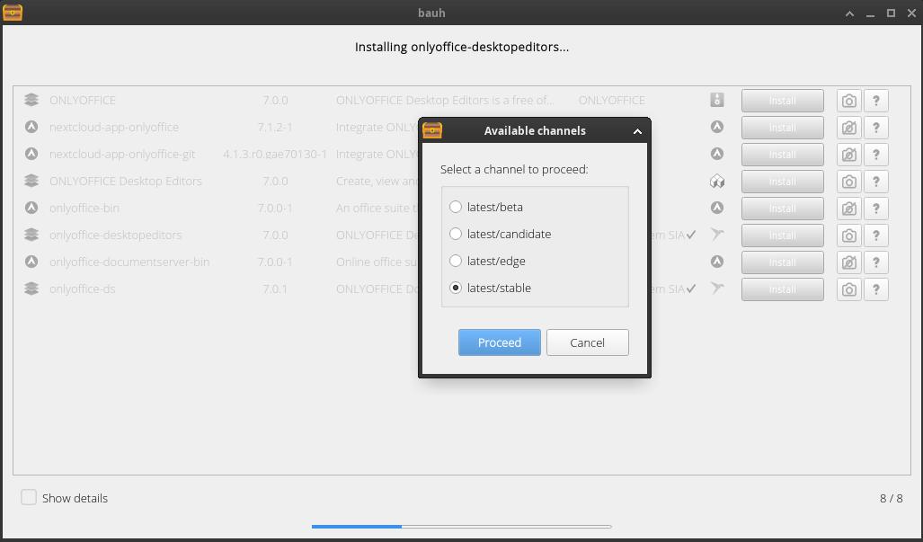Click version 4.1.3.r0.gae70130-1 cell

(275, 155)
